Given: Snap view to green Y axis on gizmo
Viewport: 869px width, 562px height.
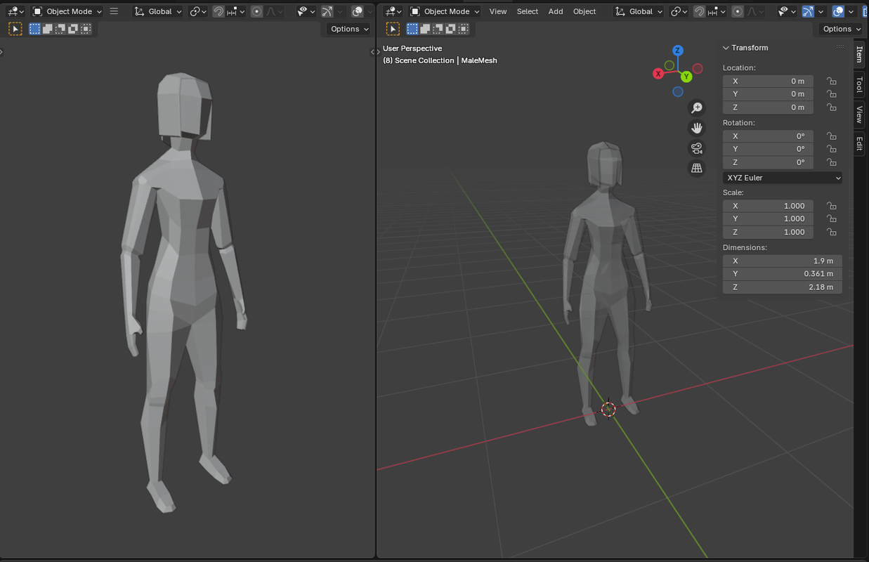Looking at the screenshot, I should 686,77.
